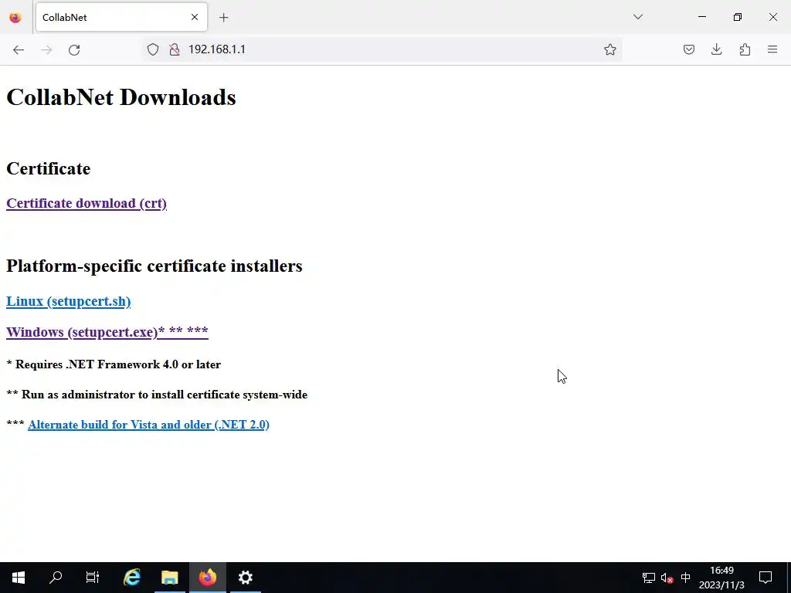Image resolution: width=791 pixels, height=593 pixels.
Task: Open the network status tray icon
Action: tap(648, 578)
